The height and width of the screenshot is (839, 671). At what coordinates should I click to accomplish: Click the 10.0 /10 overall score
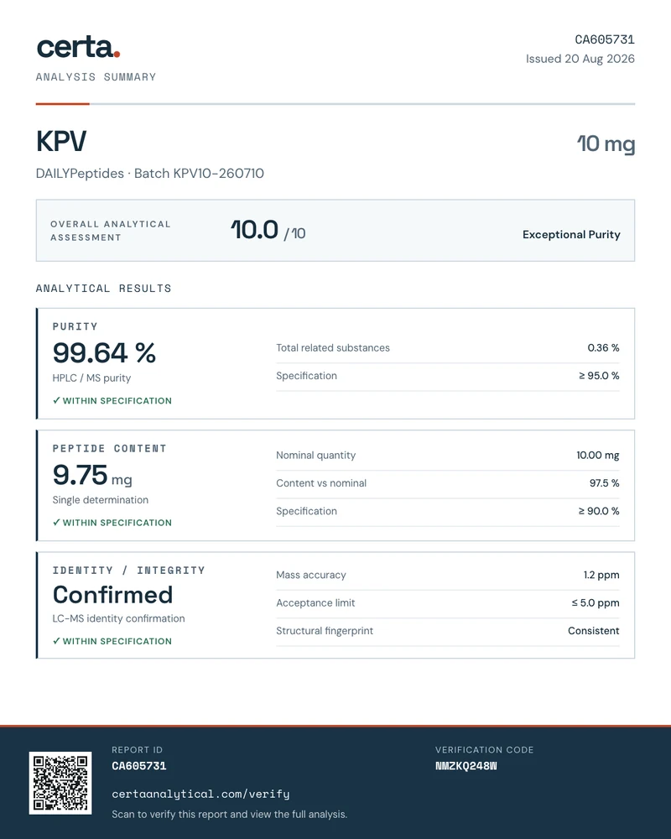[x=268, y=231]
